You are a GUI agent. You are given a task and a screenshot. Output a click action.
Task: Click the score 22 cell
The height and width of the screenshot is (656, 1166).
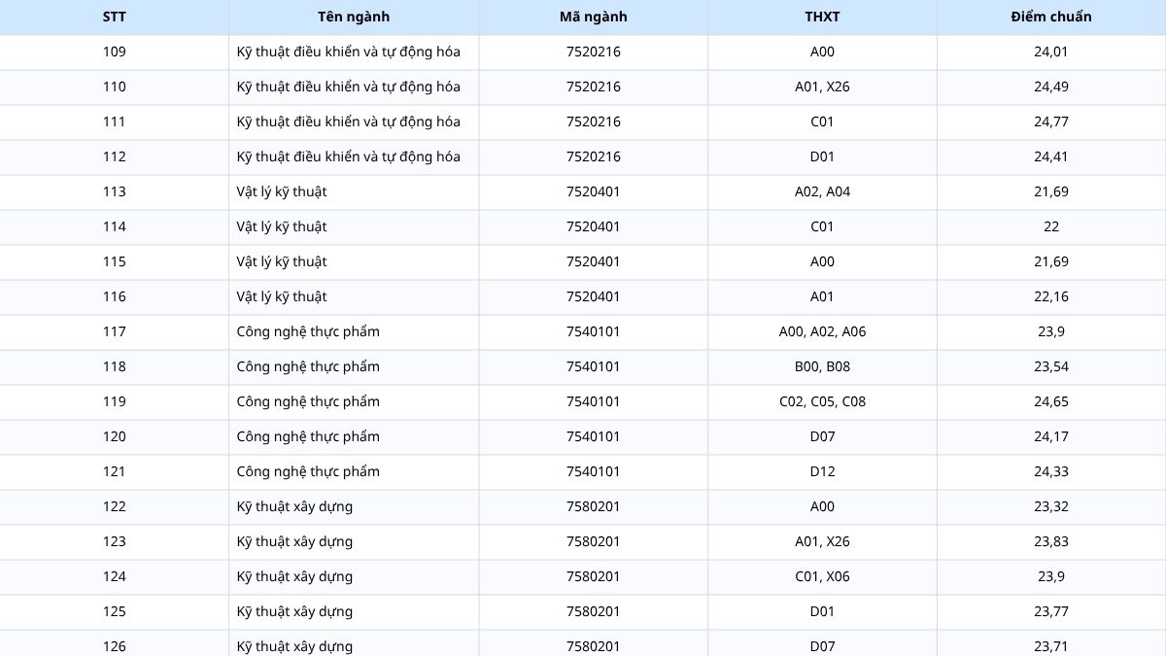click(1051, 227)
